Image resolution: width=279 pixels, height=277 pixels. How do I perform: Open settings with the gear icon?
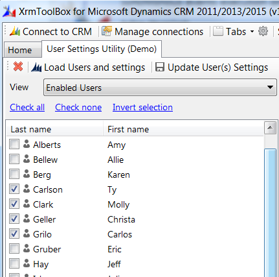pos(263,31)
